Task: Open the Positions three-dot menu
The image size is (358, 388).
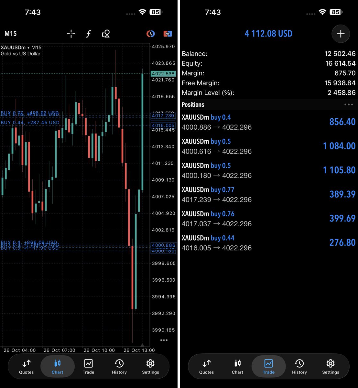Action: point(349,104)
